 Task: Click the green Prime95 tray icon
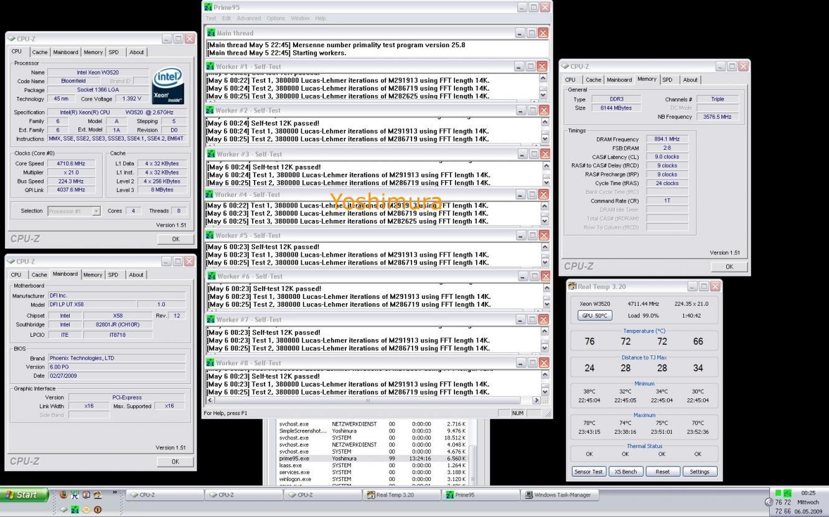[x=787, y=493]
